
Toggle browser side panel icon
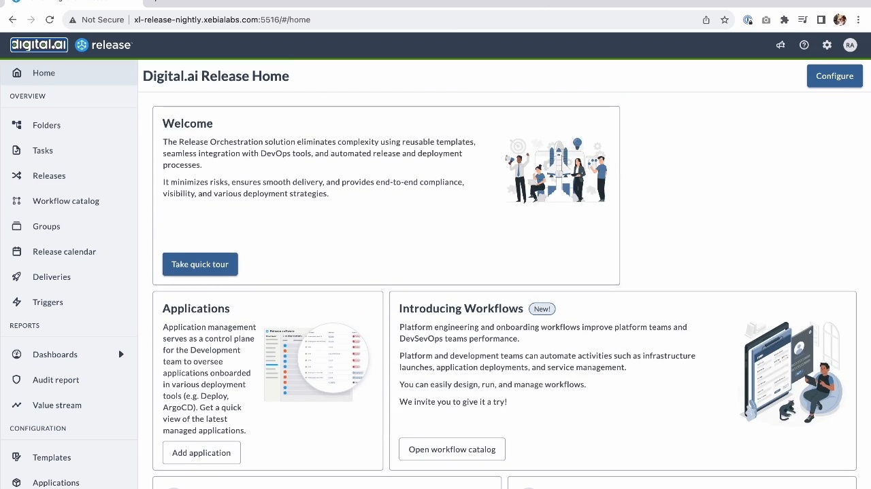click(x=821, y=20)
